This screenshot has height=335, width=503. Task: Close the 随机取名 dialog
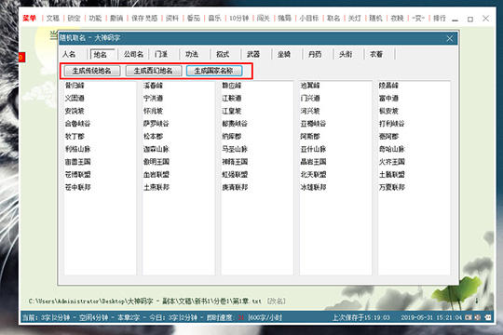[450, 38]
